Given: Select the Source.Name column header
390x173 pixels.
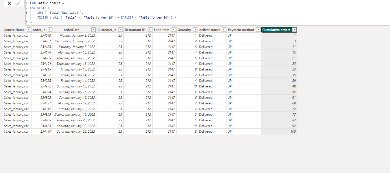Looking at the screenshot, I should [x=14, y=30].
